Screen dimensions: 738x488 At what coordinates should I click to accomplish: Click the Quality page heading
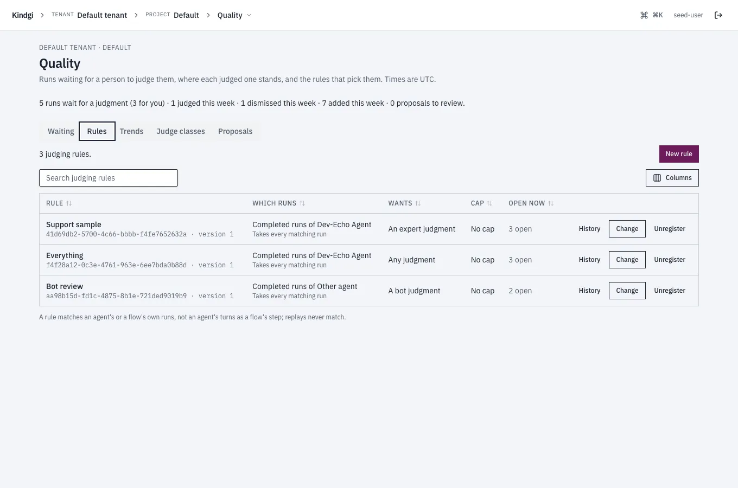(60, 63)
